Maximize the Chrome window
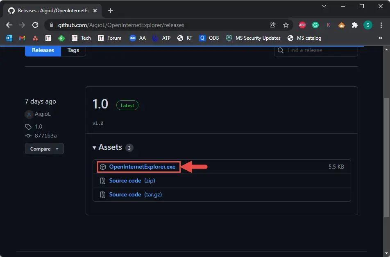The image size is (390, 257). coord(362,6)
